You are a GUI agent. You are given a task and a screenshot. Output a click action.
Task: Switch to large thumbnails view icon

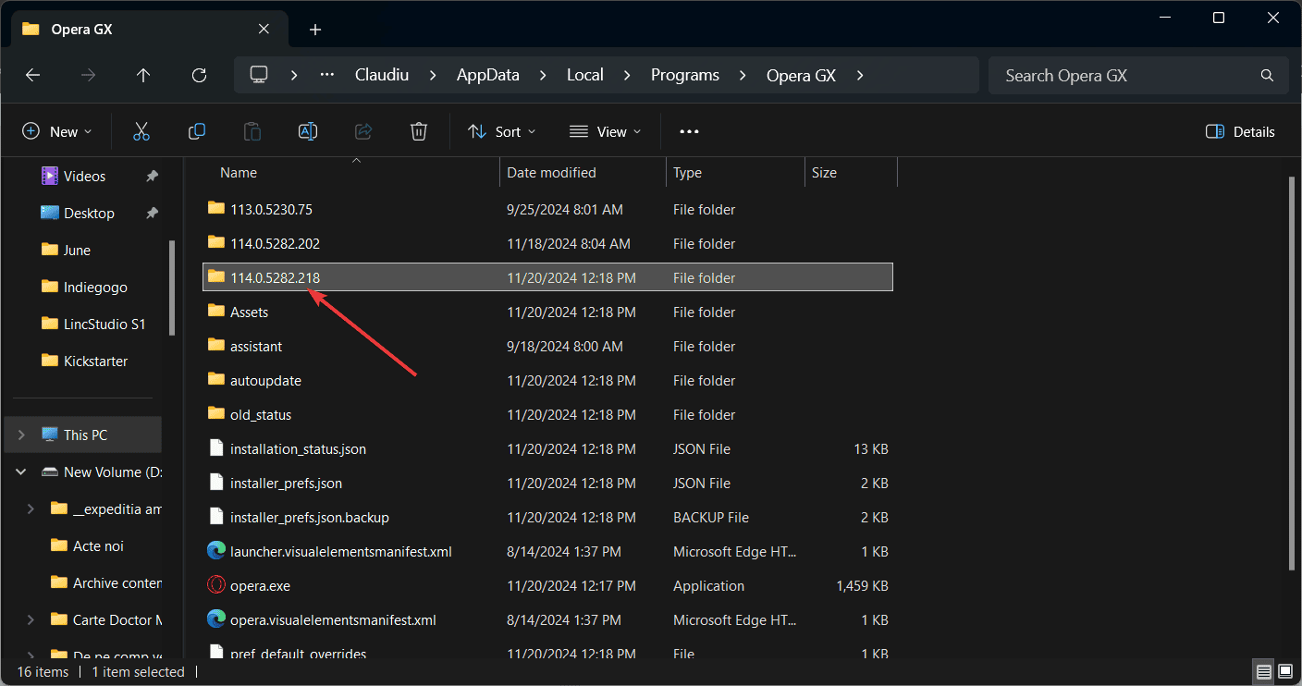[x=1285, y=670]
